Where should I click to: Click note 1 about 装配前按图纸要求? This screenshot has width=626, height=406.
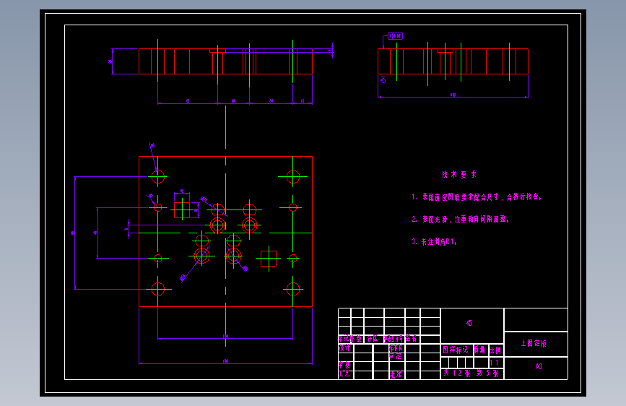coord(477,197)
